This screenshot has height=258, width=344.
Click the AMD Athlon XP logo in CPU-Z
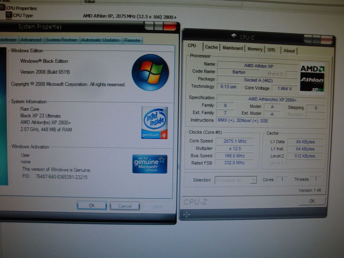pyautogui.click(x=312, y=78)
